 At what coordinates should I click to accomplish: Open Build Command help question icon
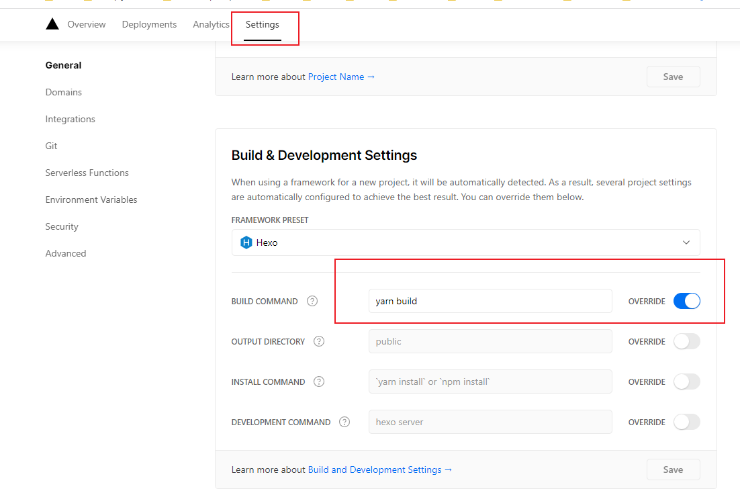pyautogui.click(x=312, y=301)
